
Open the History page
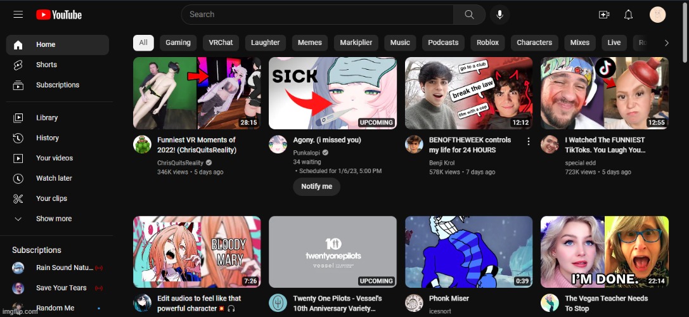pyautogui.click(x=48, y=138)
